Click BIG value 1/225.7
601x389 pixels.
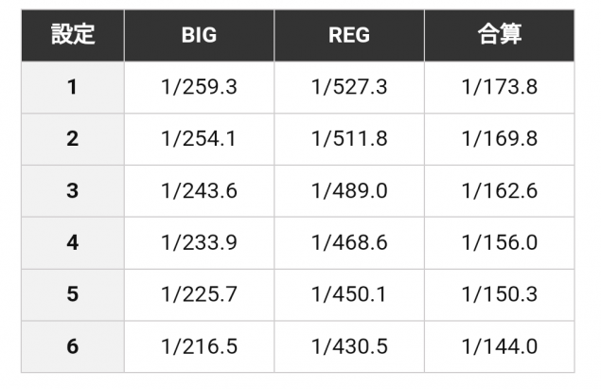pos(199,294)
